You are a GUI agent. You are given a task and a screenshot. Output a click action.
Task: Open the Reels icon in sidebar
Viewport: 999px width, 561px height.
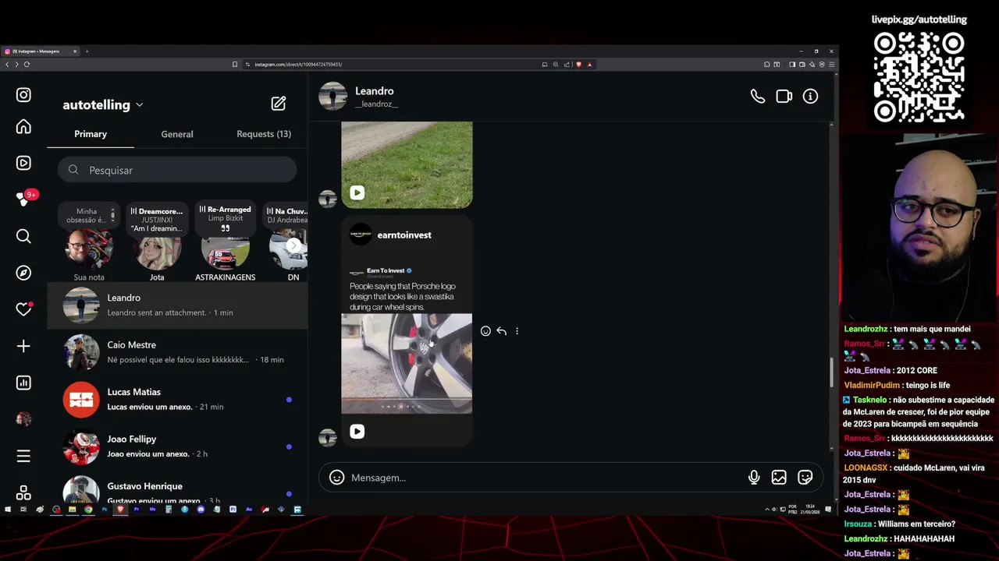click(x=23, y=163)
